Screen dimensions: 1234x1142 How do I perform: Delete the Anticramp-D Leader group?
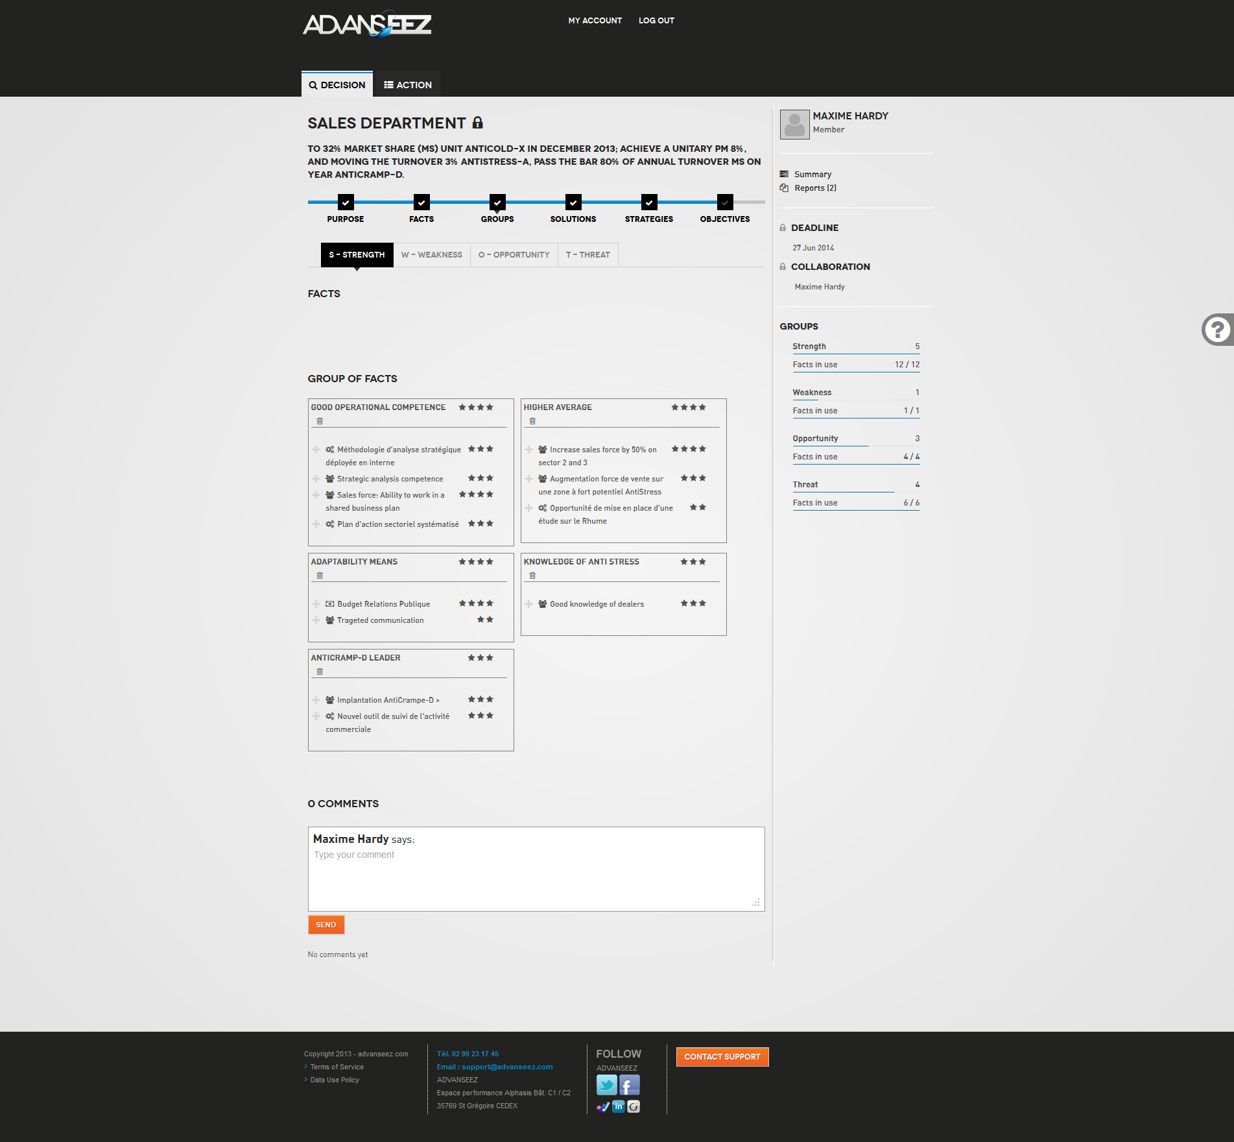coord(320,672)
